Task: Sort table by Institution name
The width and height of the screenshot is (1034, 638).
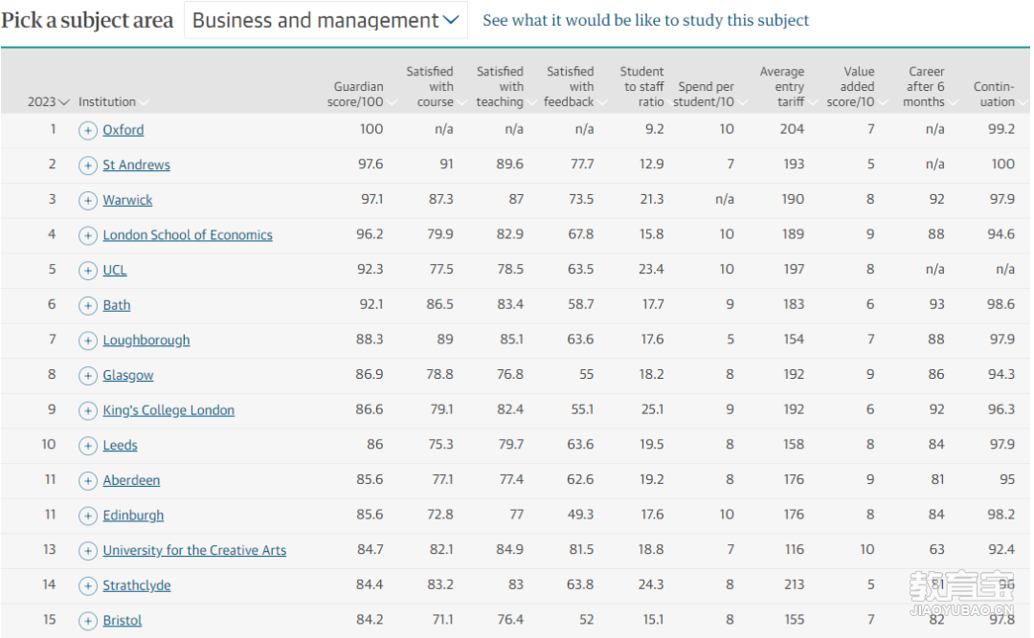Action: pos(113,101)
